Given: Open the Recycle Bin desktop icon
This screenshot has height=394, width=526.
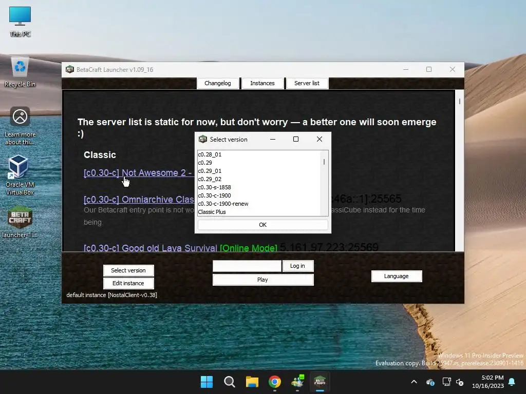Looking at the screenshot, I should click(x=20, y=72).
